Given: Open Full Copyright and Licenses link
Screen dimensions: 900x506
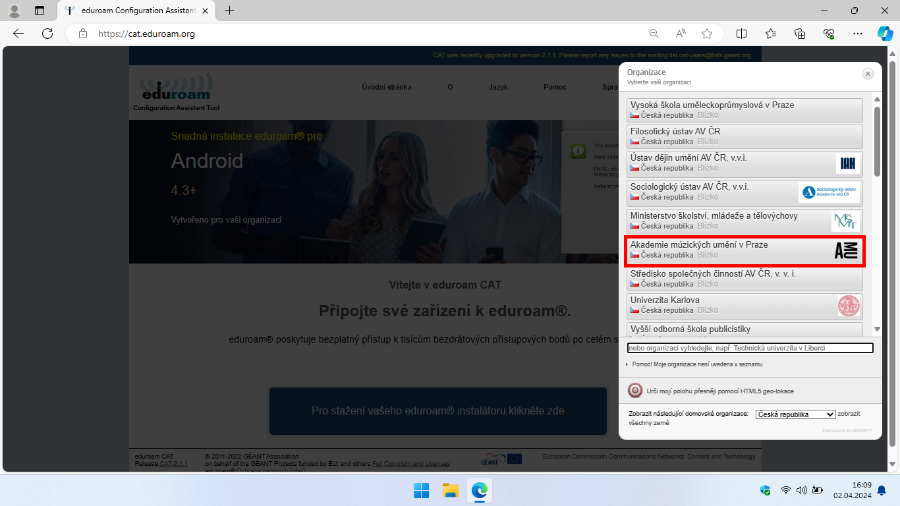Looking at the screenshot, I should 411,464.
